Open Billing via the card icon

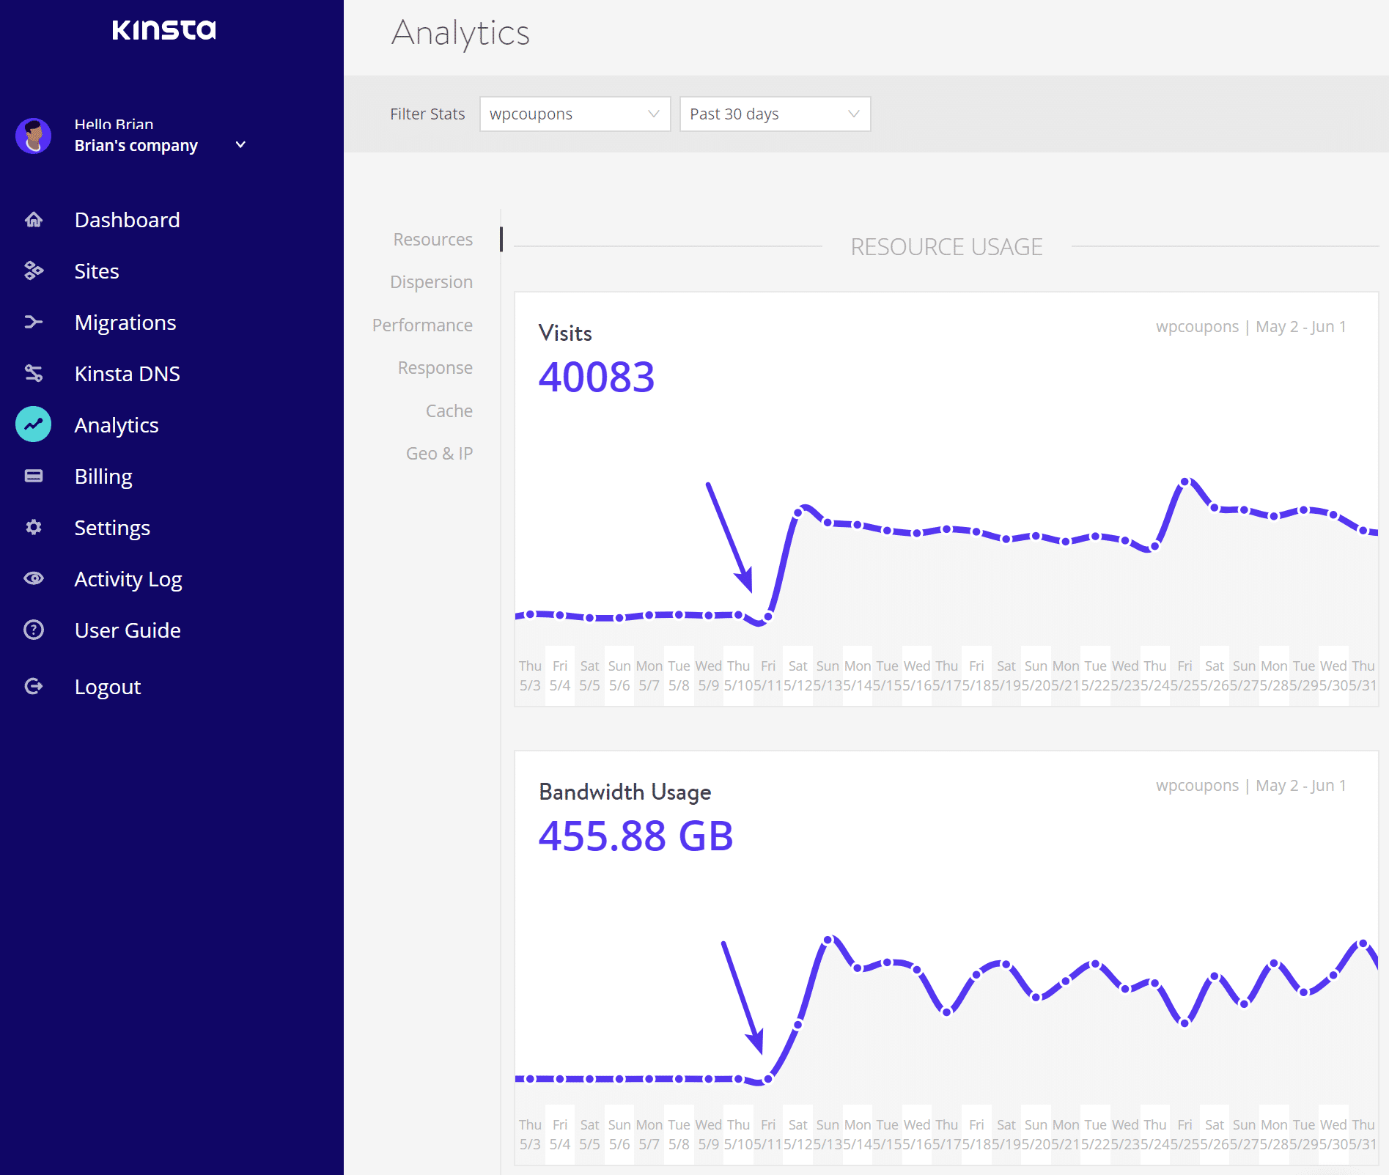[x=33, y=476]
